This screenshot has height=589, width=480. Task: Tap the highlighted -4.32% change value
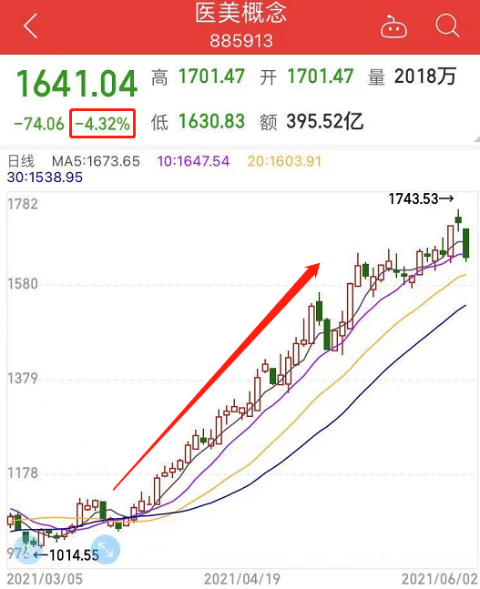coord(102,123)
